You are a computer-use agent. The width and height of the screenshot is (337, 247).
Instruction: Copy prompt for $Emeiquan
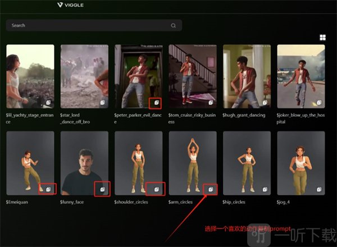48,189
